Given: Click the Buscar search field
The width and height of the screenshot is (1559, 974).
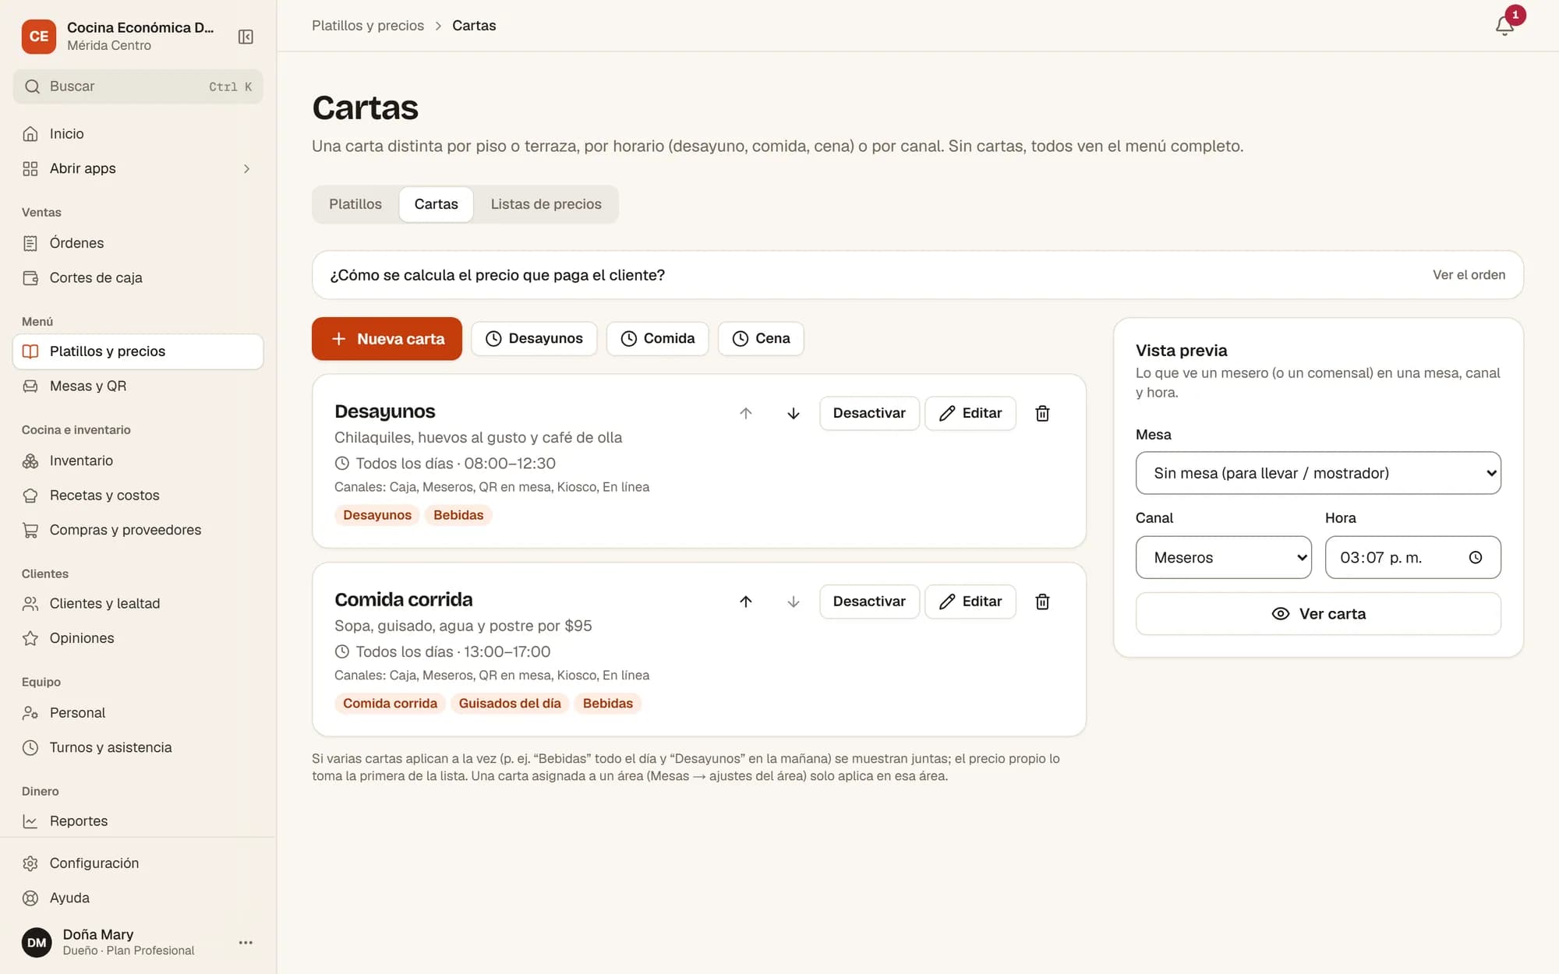Looking at the screenshot, I should pyautogui.click(x=138, y=86).
